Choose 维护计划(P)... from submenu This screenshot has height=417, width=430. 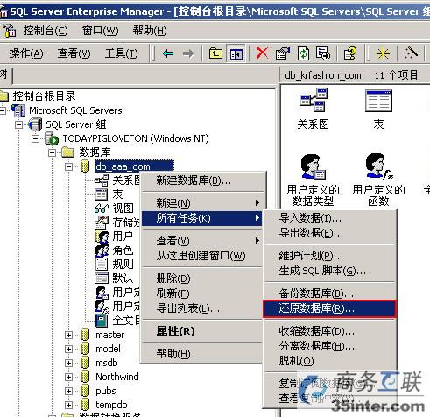click(329, 256)
